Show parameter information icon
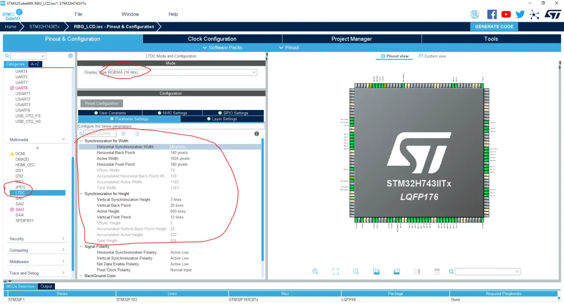This screenshot has width=564, height=305. tap(256, 134)
